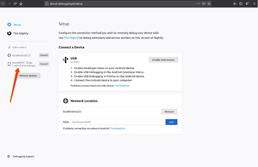
Task: Save page to Pocket icon
Action: click(204, 4)
